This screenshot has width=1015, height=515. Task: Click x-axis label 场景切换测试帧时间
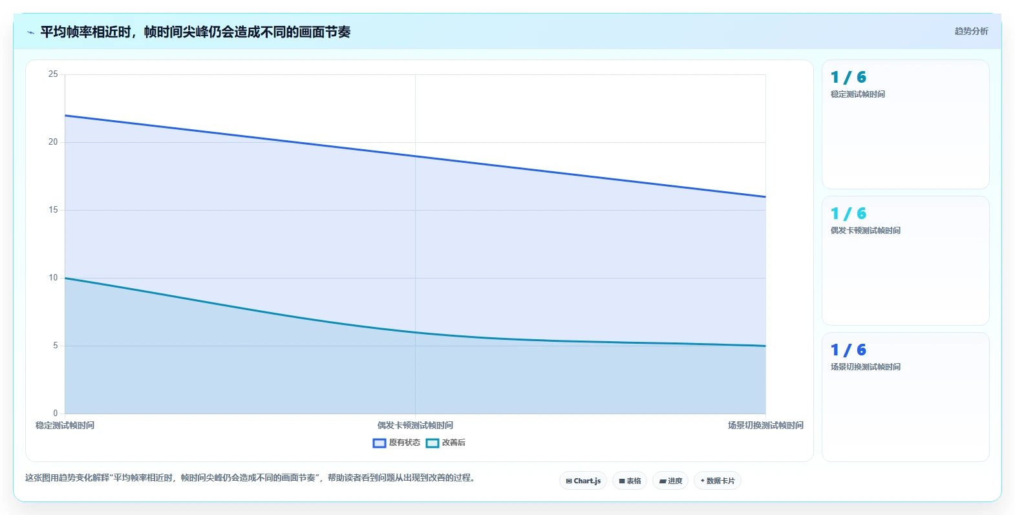pos(765,425)
